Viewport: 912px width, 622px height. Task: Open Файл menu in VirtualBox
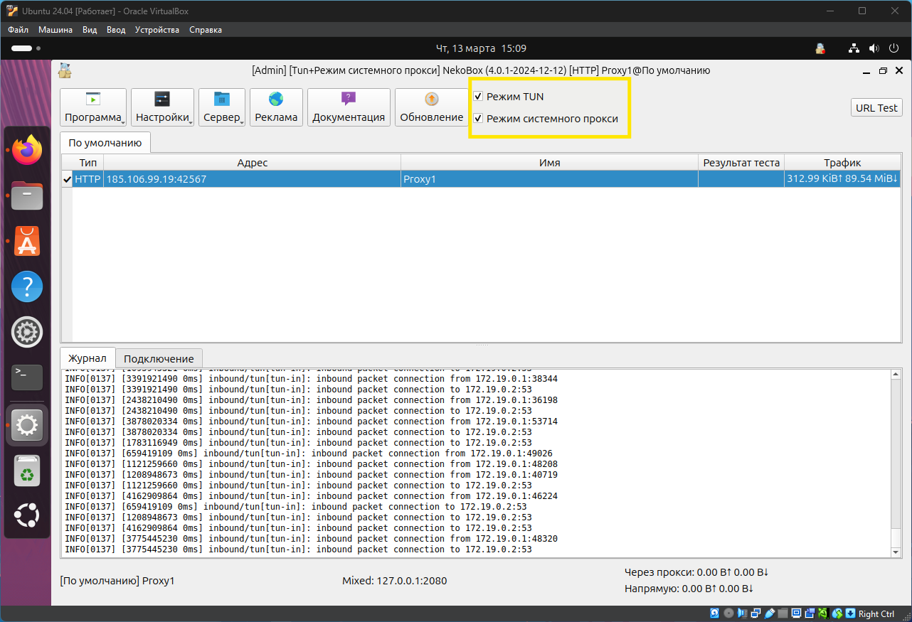pyautogui.click(x=18, y=30)
